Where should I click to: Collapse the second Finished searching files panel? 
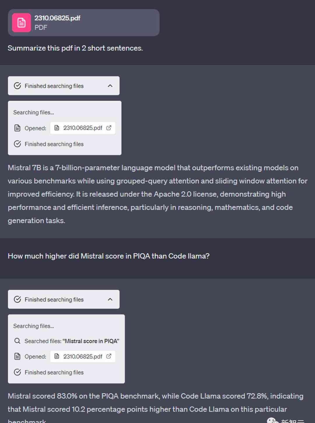[x=110, y=300]
